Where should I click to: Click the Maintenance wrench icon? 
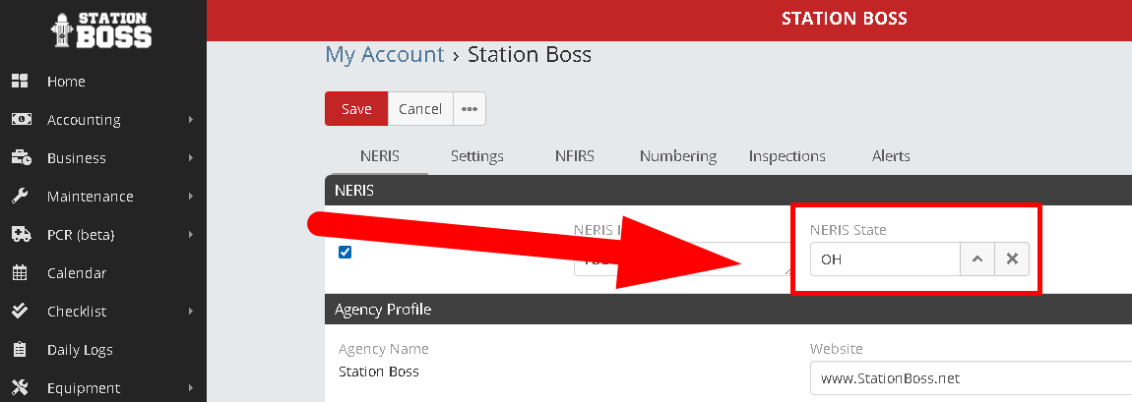pyautogui.click(x=20, y=197)
